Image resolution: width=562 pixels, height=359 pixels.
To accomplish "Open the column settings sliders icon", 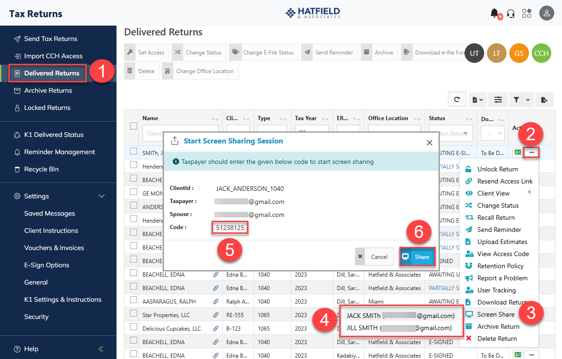I will point(498,99).
